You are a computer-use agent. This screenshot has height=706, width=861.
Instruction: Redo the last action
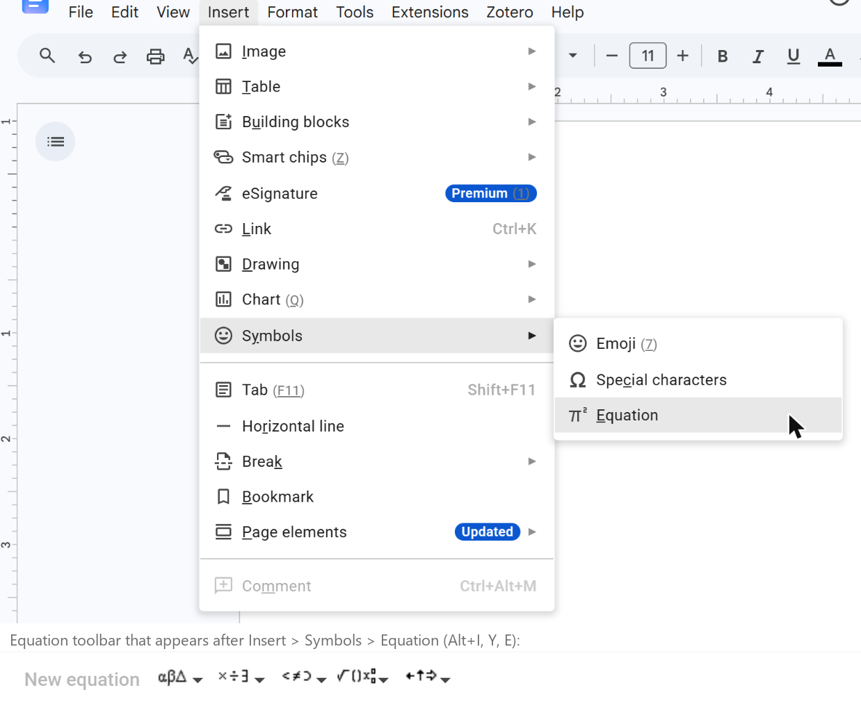(120, 56)
